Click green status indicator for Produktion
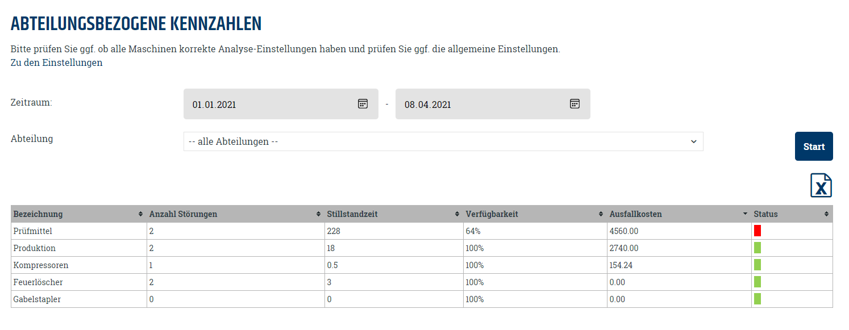 [x=757, y=248]
